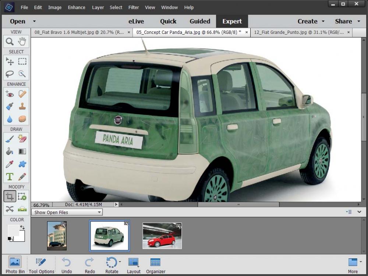Select the Content-Aware Move tool

tap(10, 209)
